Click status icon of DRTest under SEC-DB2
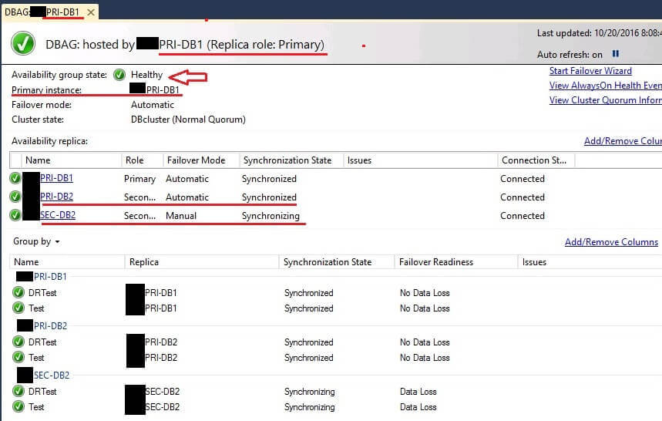 pos(18,392)
